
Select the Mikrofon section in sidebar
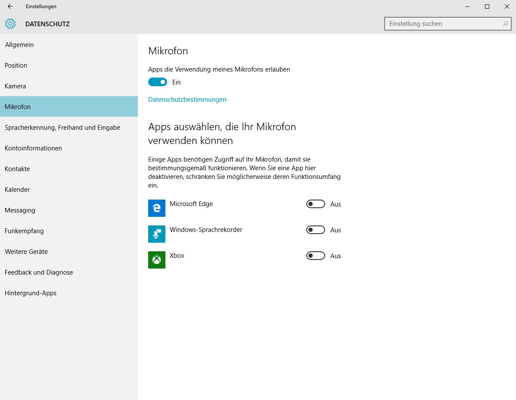pyautogui.click(x=69, y=106)
